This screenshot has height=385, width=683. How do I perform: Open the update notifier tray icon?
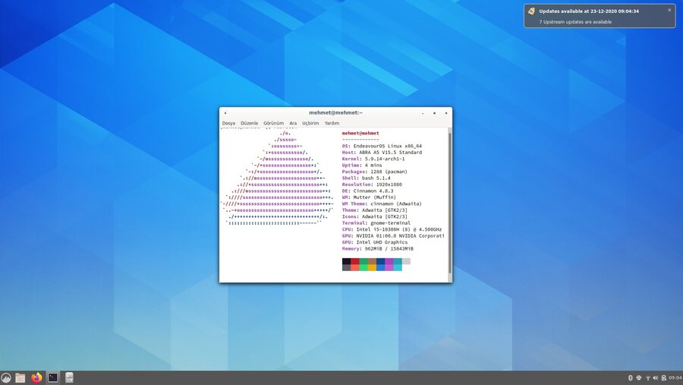click(663, 377)
